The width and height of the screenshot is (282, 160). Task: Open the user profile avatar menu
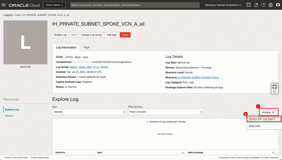pos(278,5)
